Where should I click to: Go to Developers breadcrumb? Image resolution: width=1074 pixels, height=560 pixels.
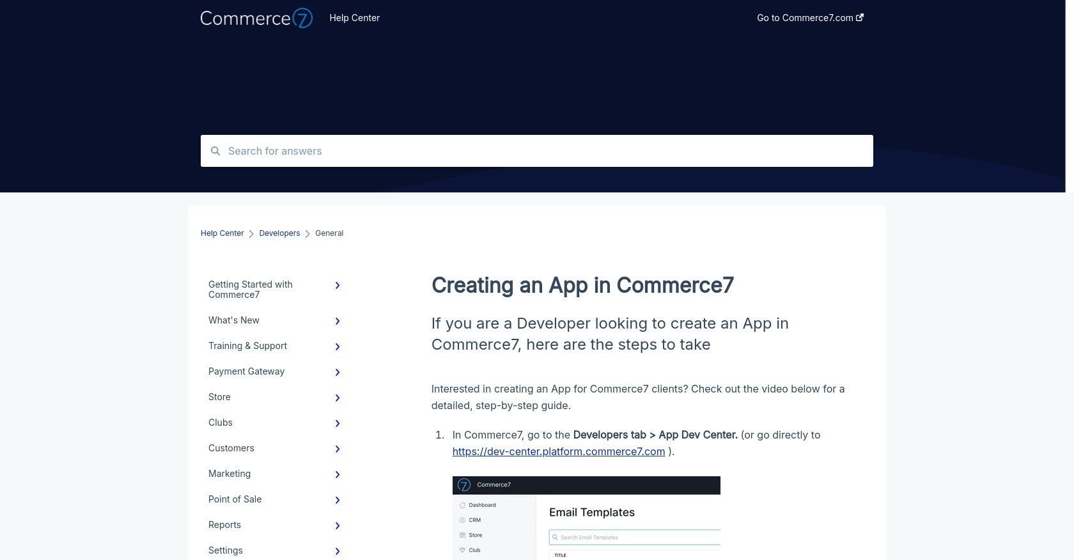(x=279, y=233)
